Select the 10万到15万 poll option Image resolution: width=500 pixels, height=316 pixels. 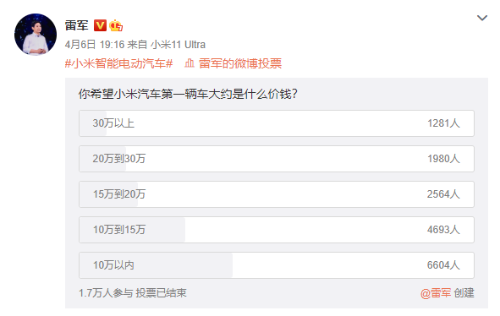point(277,230)
